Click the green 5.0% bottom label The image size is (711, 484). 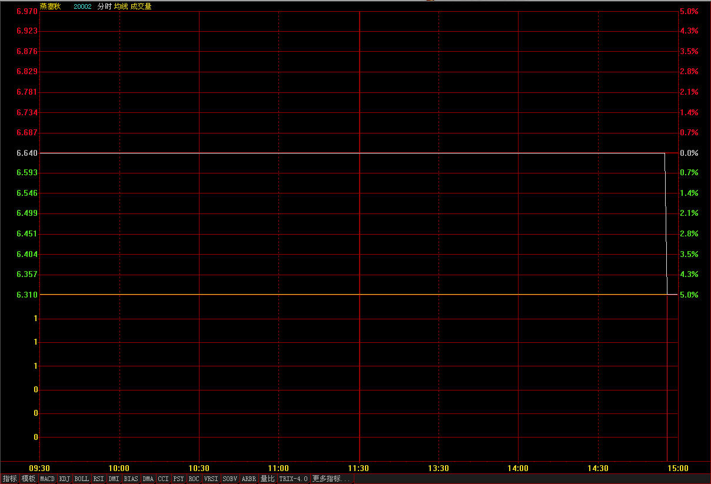point(689,295)
